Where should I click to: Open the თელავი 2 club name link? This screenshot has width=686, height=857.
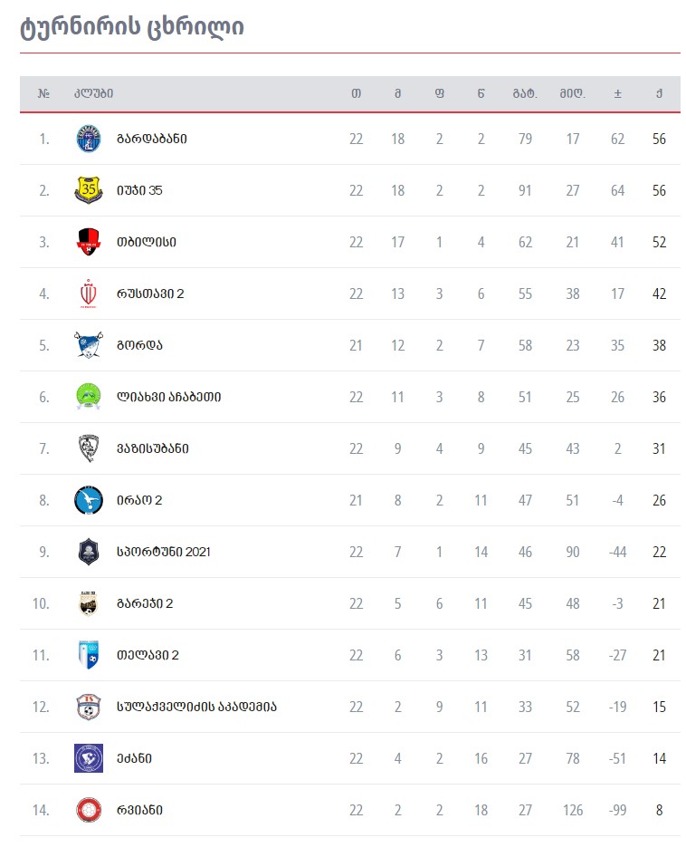click(x=148, y=655)
